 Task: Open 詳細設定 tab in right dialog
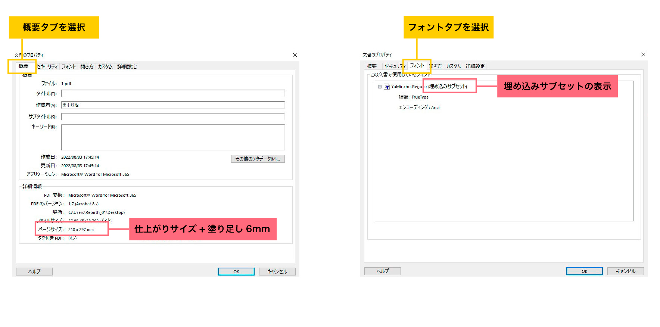475,66
